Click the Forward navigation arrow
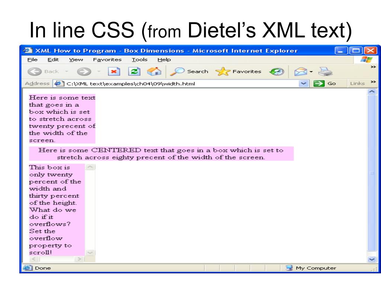Image resolution: width=381 pixels, height=286 pixels. (84, 71)
